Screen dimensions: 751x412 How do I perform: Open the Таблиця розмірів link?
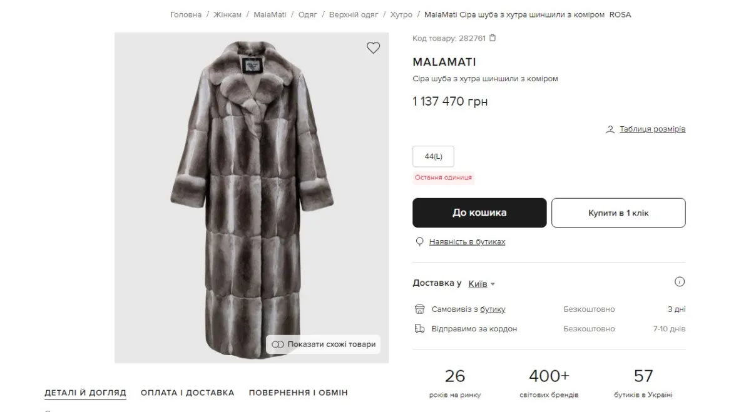[x=652, y=129]
